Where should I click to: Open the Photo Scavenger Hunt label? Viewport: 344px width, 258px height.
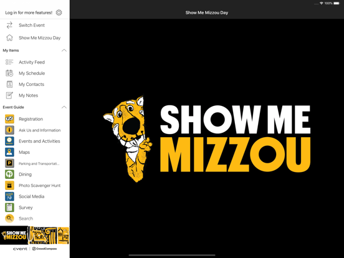[39, 185]
